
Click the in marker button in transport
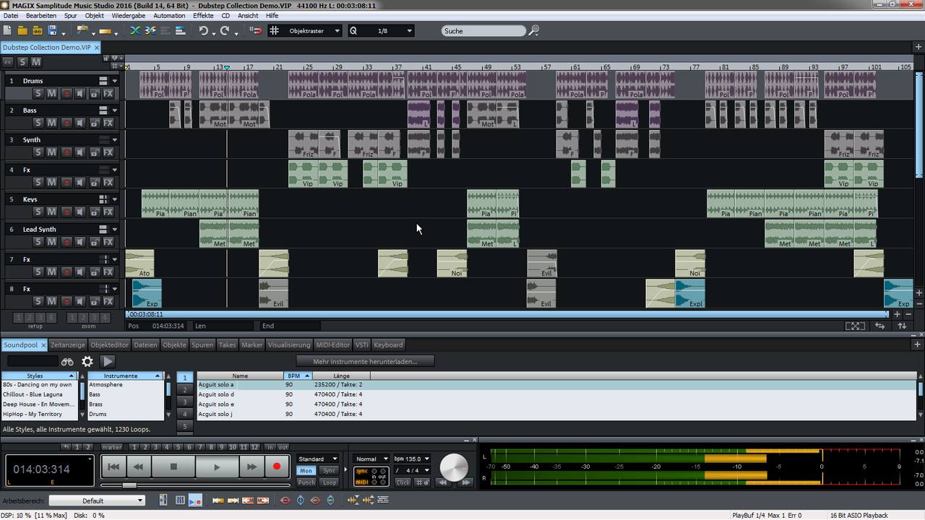(x=270, y=448)
